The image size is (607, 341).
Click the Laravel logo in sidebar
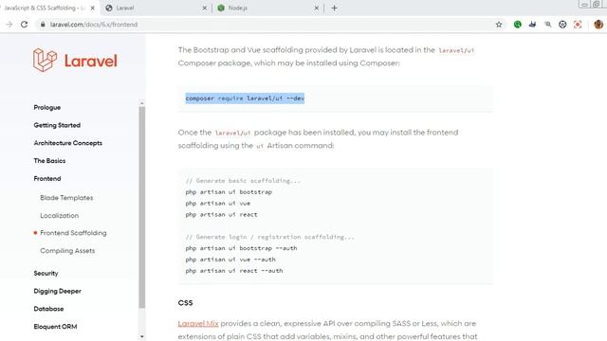(x=75, y=60)
